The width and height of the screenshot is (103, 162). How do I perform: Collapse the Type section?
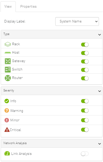pos(99,34)
